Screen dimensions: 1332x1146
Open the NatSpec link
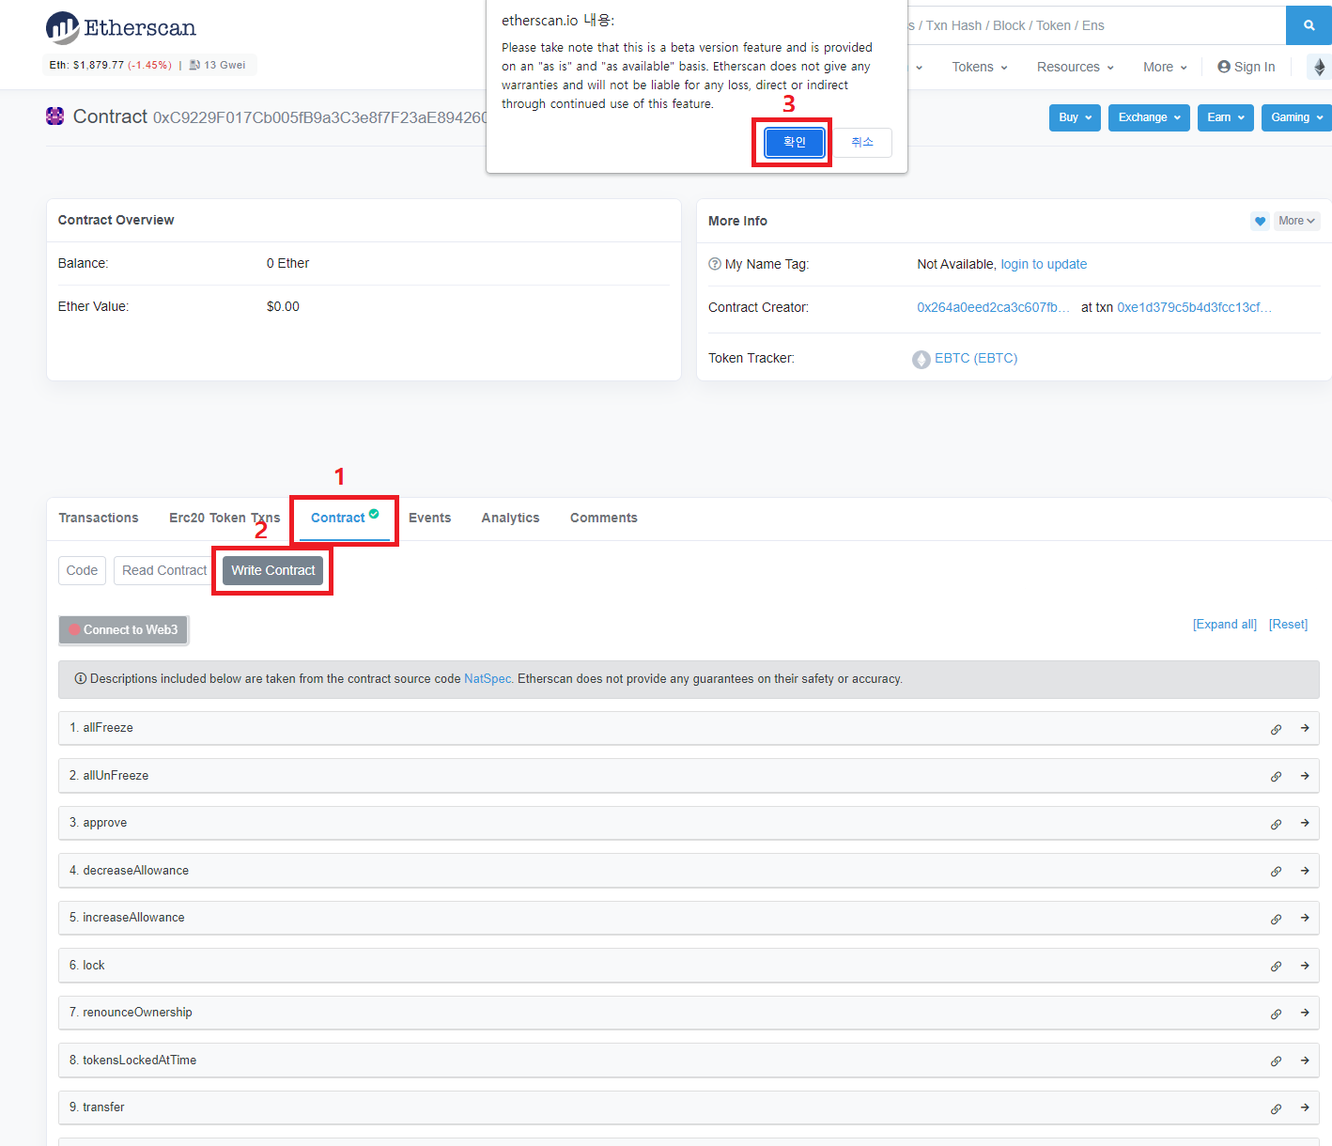coord(488,679)
